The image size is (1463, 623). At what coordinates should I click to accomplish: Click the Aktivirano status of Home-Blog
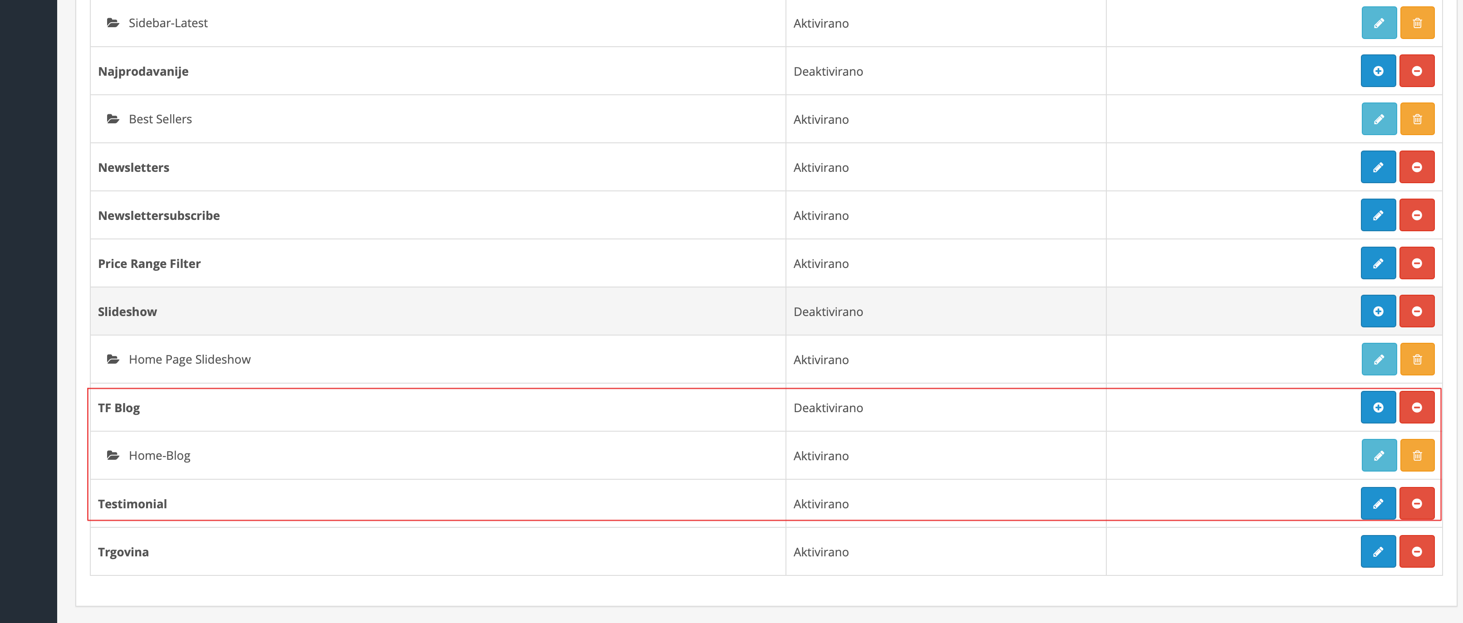tap(820, 456)
